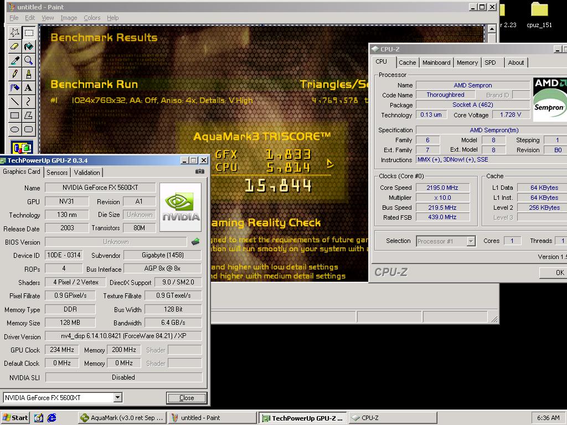
Task: Switch to the AquaMark taskbar button
Action: point(122,418)
